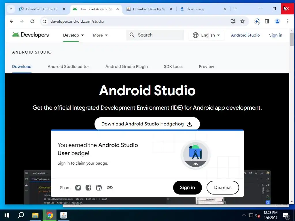Share the badge on Twitter

(x=78, y=188)
